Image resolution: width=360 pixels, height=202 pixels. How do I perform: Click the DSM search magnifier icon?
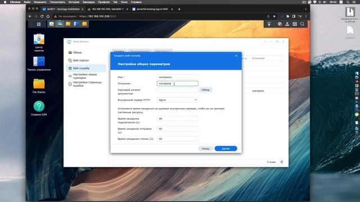pyautogui.click(x=302, y=24)
